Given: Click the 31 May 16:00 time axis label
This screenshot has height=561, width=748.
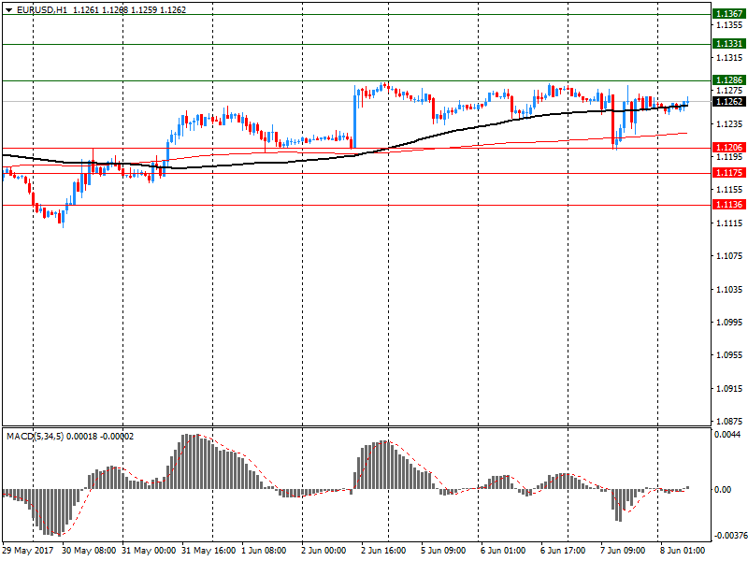Looking at the screenshot, I should 209,551.
